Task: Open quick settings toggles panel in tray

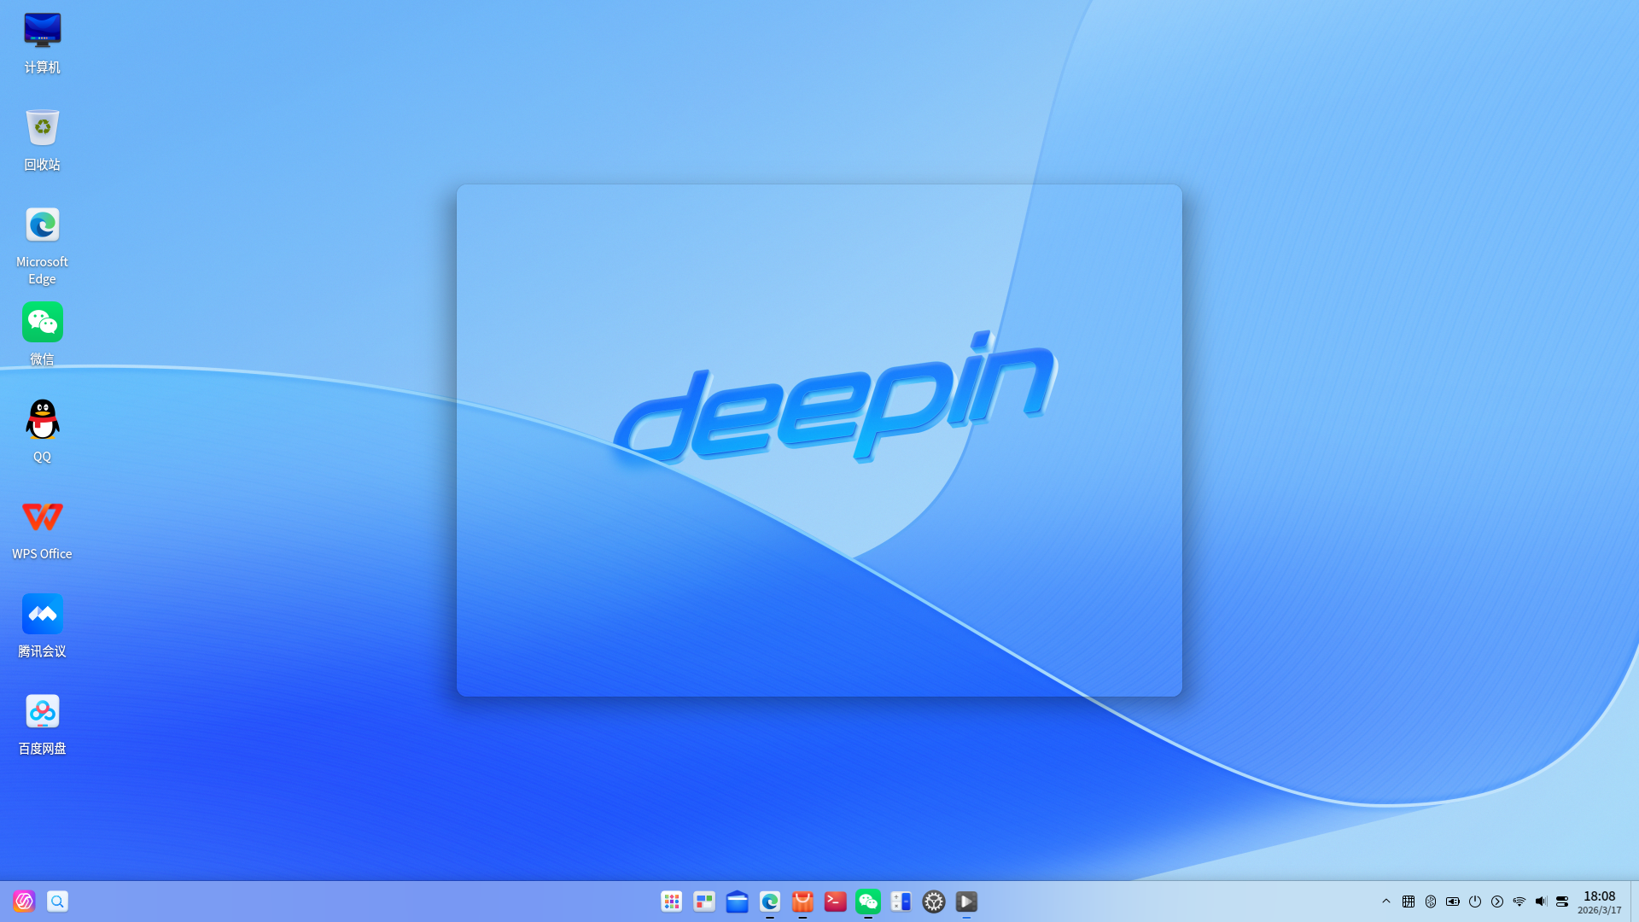Action: (1562, 902)
